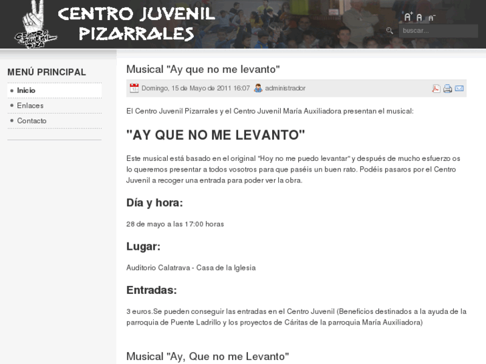Click the Centro Juvenil Pizarrales hand logo
The height and width of the screenshot is (364, 486).
[x=35, y=25]
